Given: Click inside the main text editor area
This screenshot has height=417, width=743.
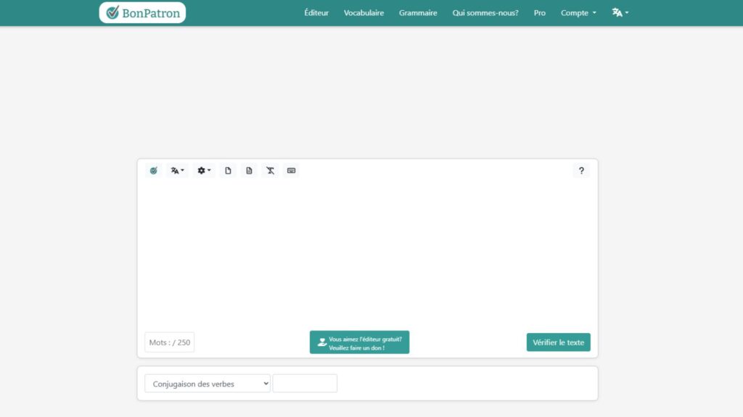Looking at the screenshot, I should [367, 254].
